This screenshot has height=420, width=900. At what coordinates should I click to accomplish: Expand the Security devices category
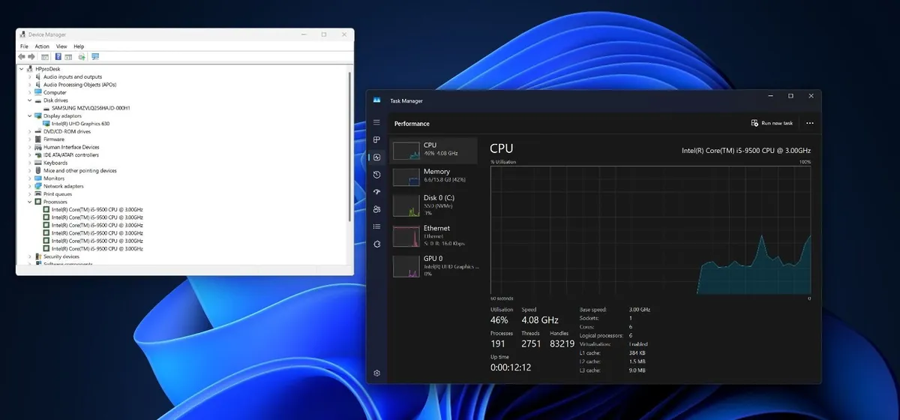pos(30,256)
